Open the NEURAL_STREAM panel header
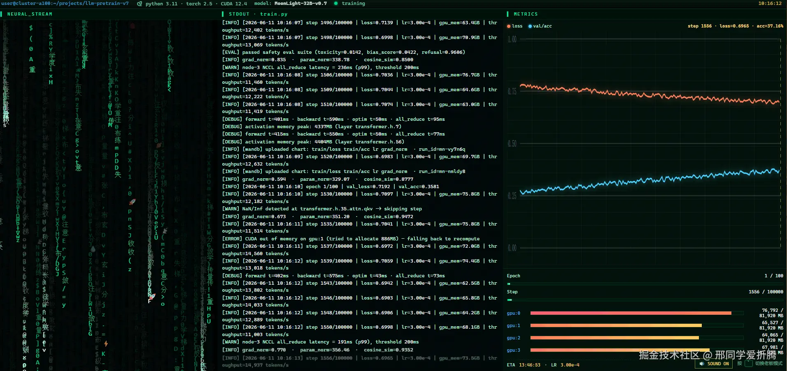The image size is (787, 371). pos(30,14)
